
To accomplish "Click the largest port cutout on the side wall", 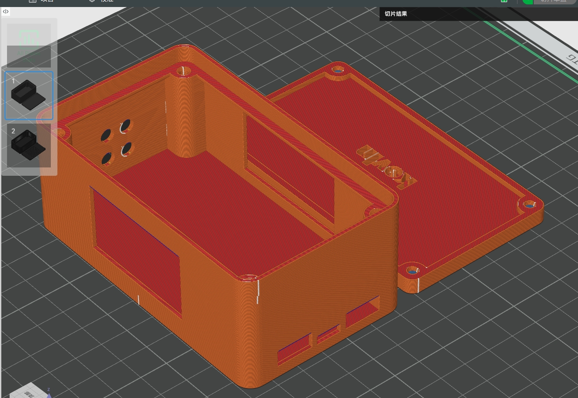I will coord(362,312).
